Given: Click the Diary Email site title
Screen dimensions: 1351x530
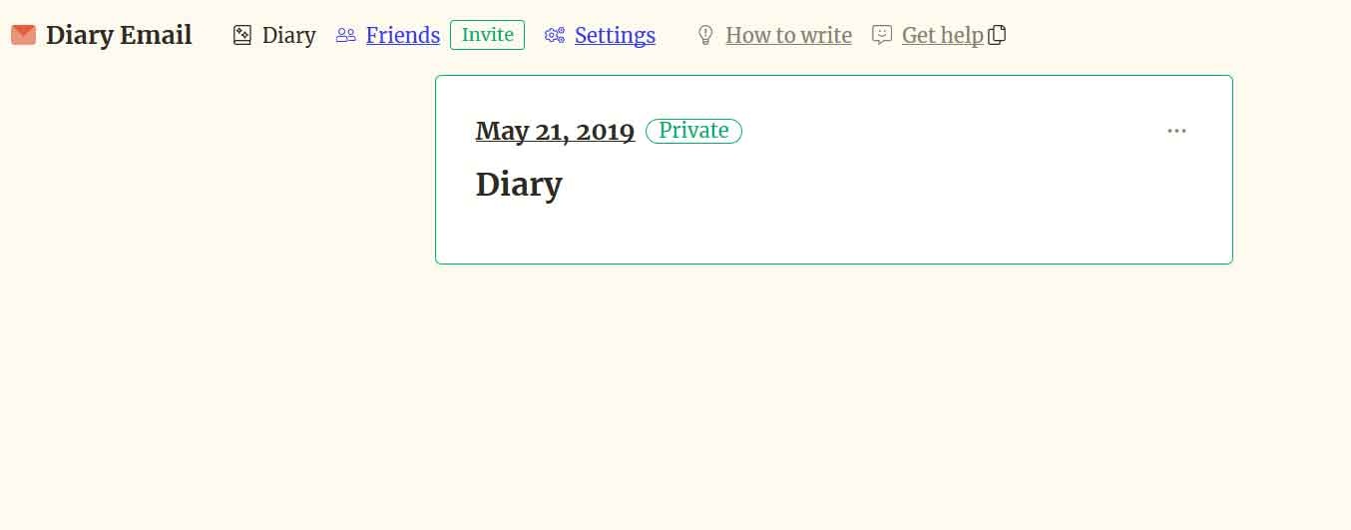Looking at the screenshot, I should (x=119, y=35).
